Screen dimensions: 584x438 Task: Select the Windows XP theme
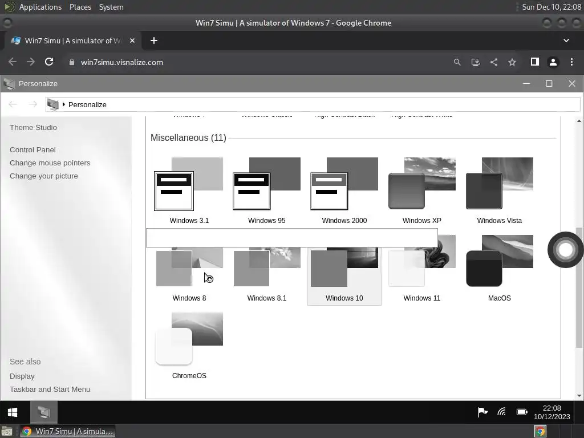coord(421,190)
